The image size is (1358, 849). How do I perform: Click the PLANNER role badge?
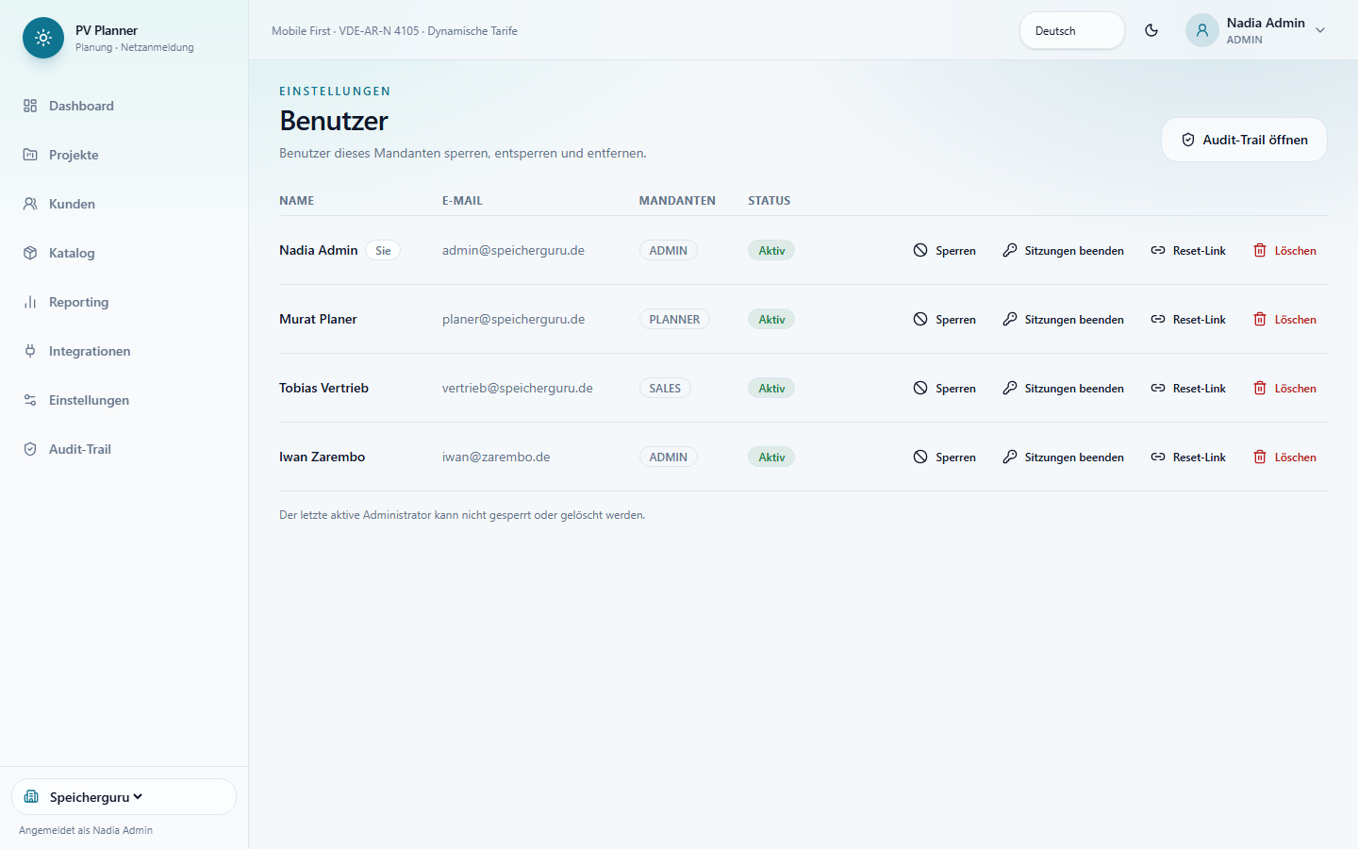coord(674,319)
